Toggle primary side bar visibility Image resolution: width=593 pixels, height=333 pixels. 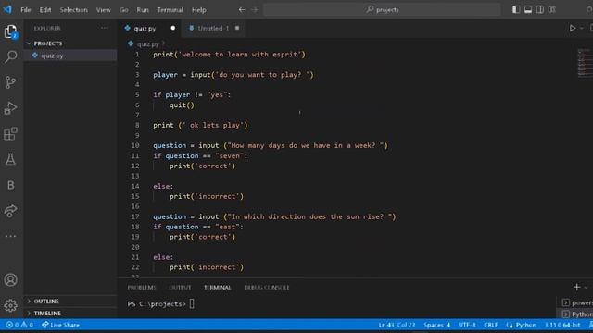pos(516,10)
